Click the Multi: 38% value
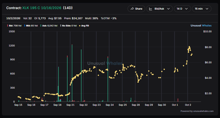The width and height of the screenshot is (220, 118). (x=92, y=18)
